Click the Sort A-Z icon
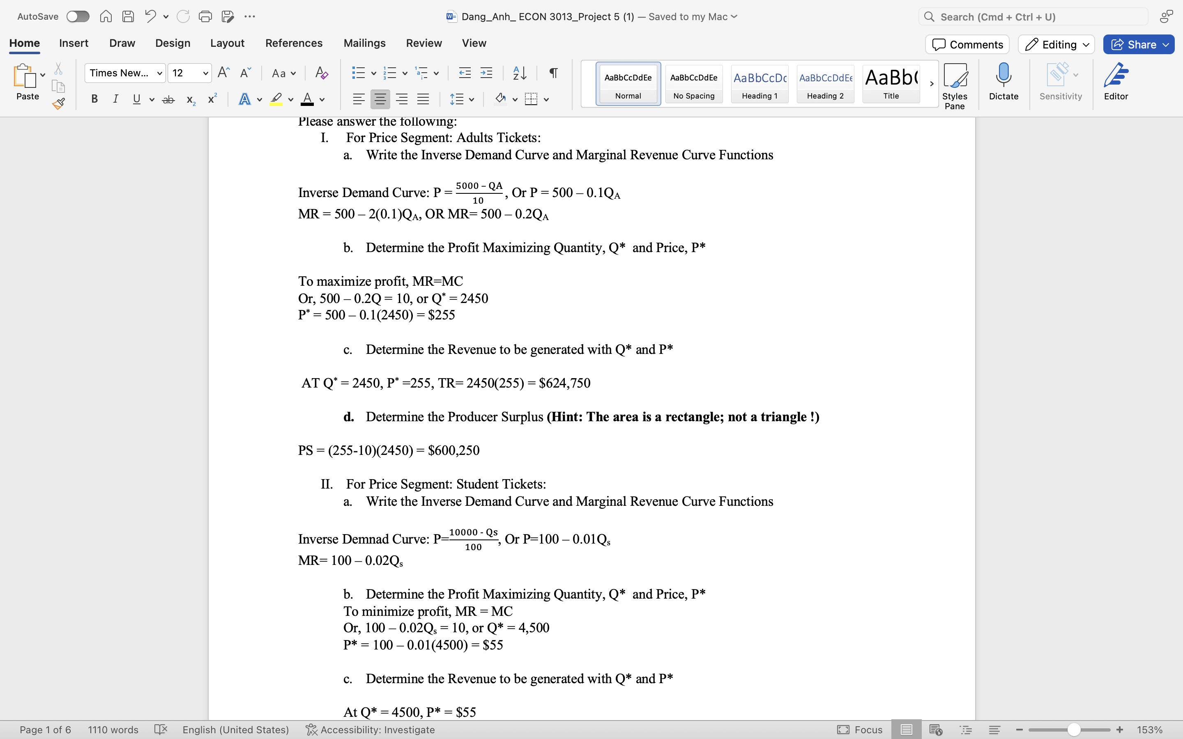Screen dimensions: 1183x739 (x=520, y=73)
